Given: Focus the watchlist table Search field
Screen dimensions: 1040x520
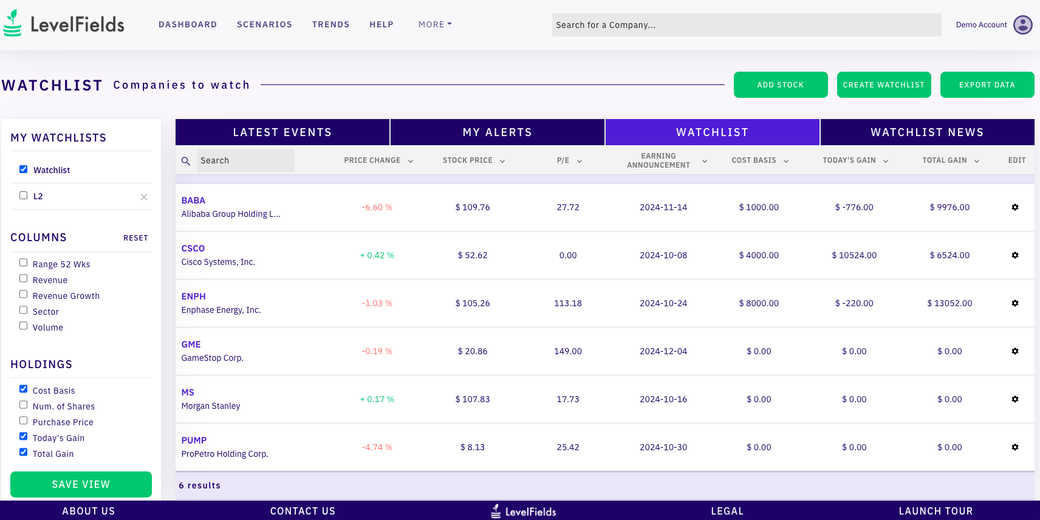Looking at the screenshot, I should tap(245, 160).
